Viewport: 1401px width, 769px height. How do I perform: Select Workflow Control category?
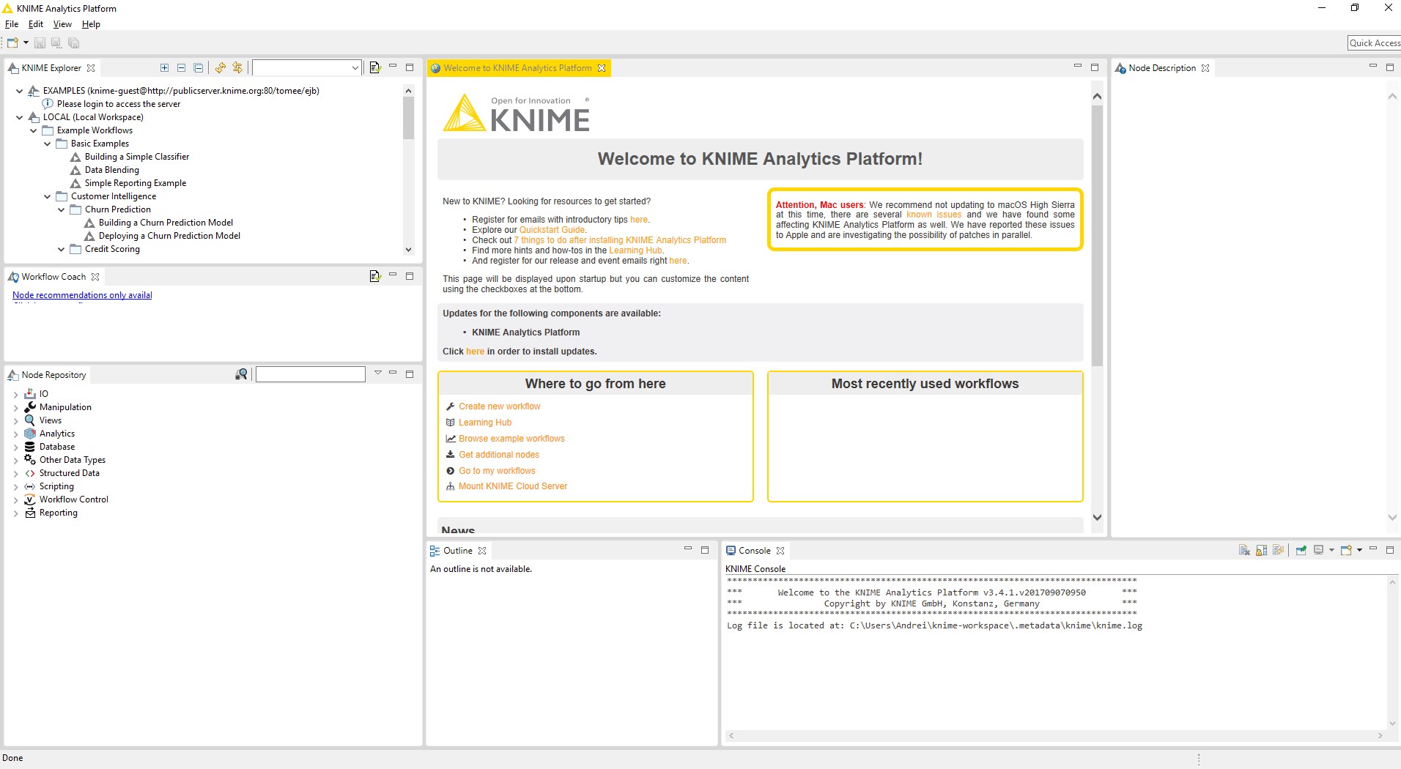coord(74,499)
